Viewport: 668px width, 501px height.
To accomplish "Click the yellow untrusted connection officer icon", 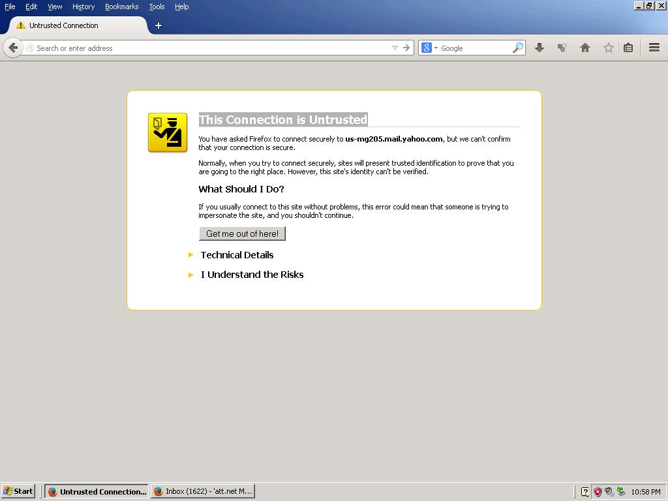I will click(168, 132).
